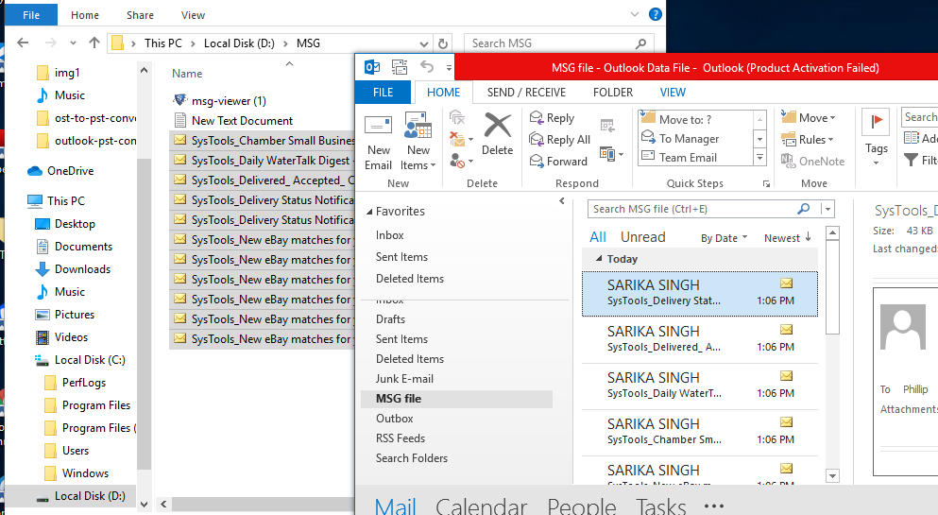Collapse the Today message group
Screen dimensions: 938x515
pos(599,259)
